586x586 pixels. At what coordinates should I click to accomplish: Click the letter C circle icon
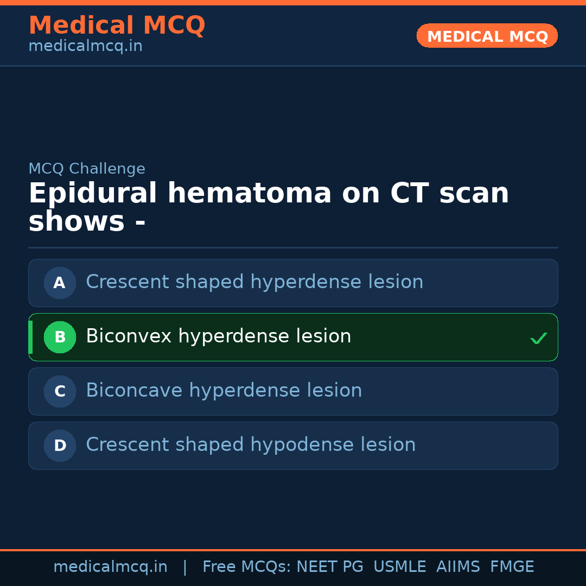click(60, 391)
